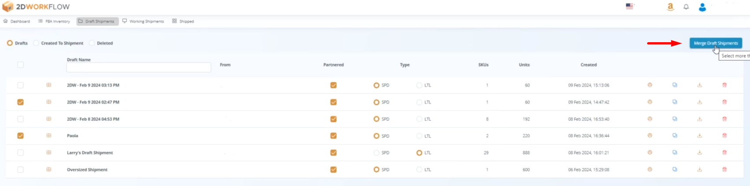Open the FBA Inventory tab
Image resolution: width=750 pixels, height=186 pixels.
(x=54, y=21)
